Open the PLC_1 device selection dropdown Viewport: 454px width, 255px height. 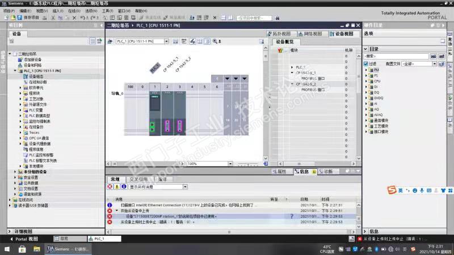[x=166, y=41]
